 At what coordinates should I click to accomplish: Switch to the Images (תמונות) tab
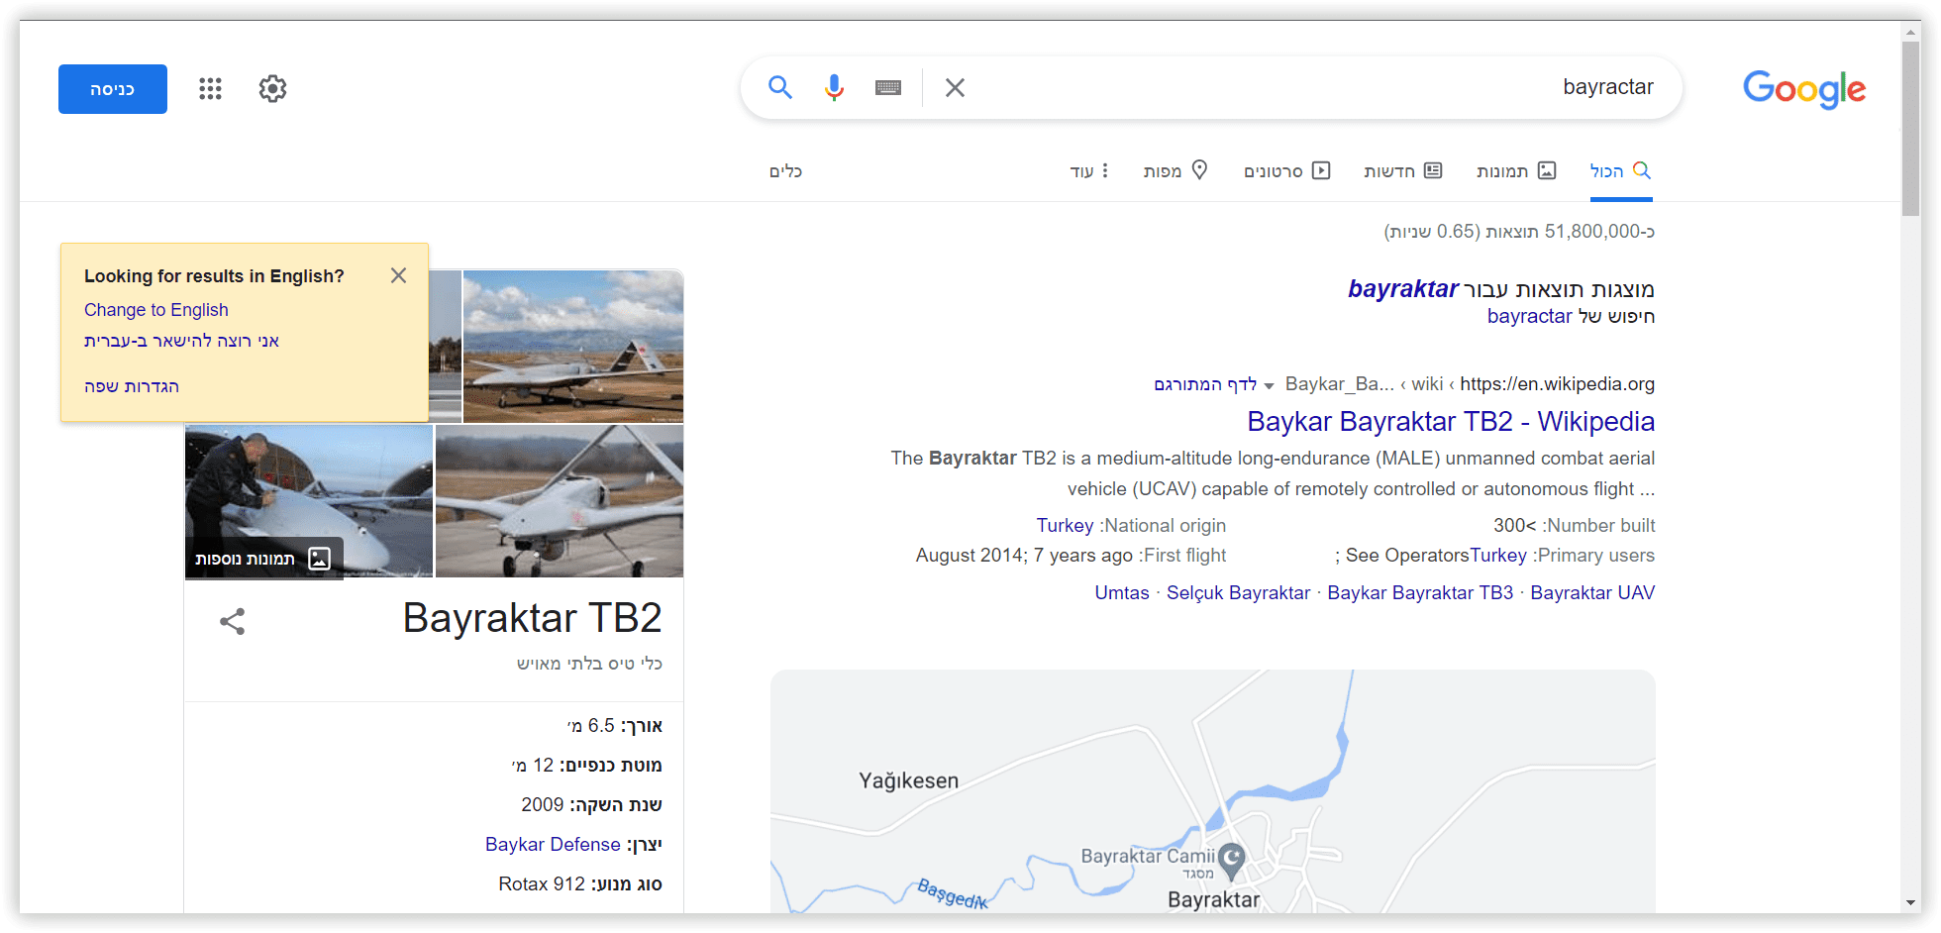(1516, 171)
